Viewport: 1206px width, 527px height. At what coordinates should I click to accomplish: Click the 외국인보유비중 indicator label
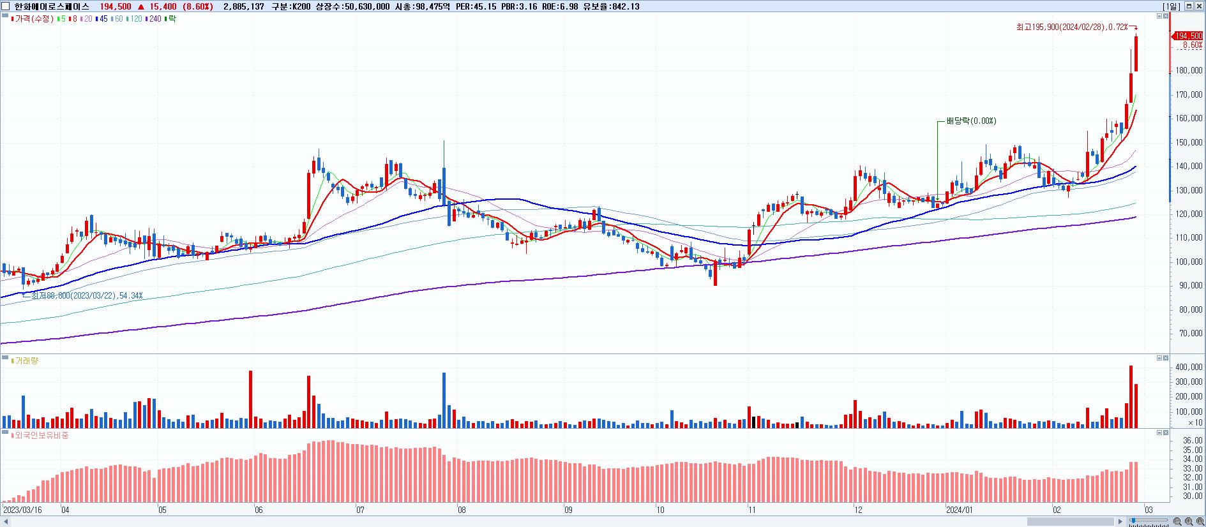pos(41,436)
